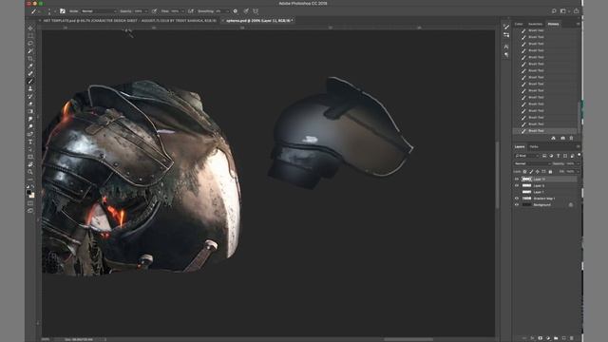The width and height of the screenshot is (608, 342).
Task: Switch to the Color panel tab
Action: 519,24
